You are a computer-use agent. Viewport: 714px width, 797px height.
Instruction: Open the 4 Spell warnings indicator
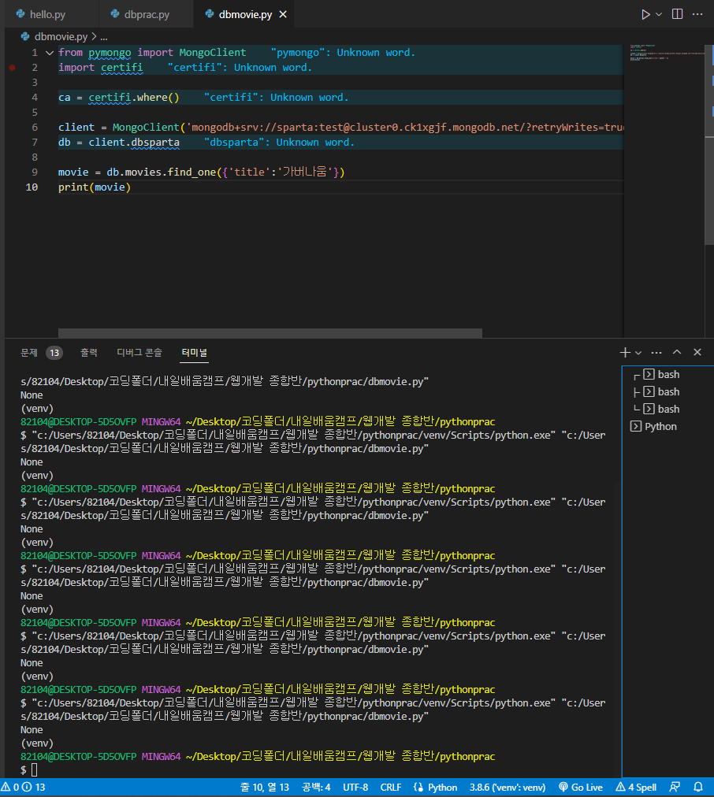pyautogui.click(x=636, y=788)
